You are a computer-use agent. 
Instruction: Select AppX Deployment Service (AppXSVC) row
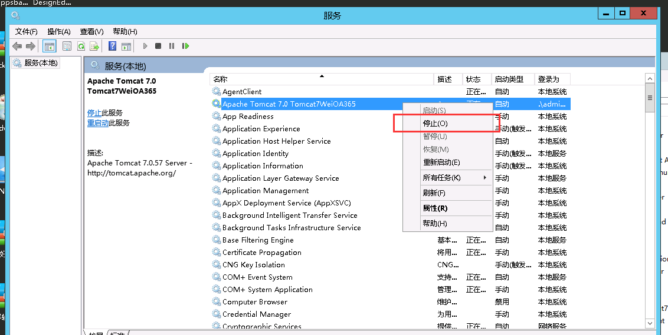[390, 203]
